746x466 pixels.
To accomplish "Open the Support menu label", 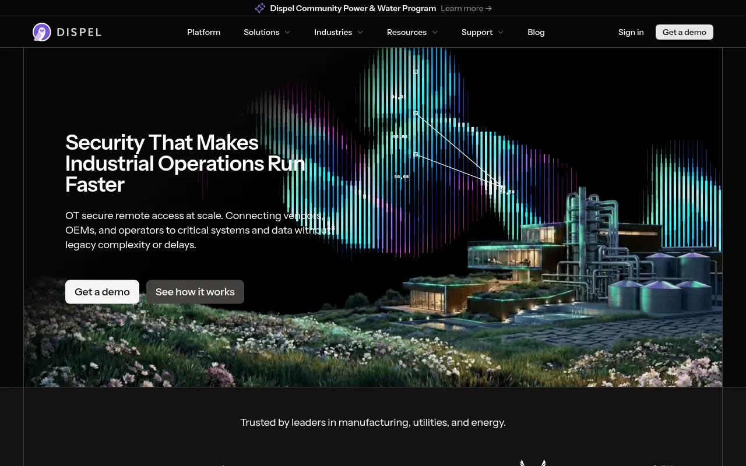I will click(477, 32).
